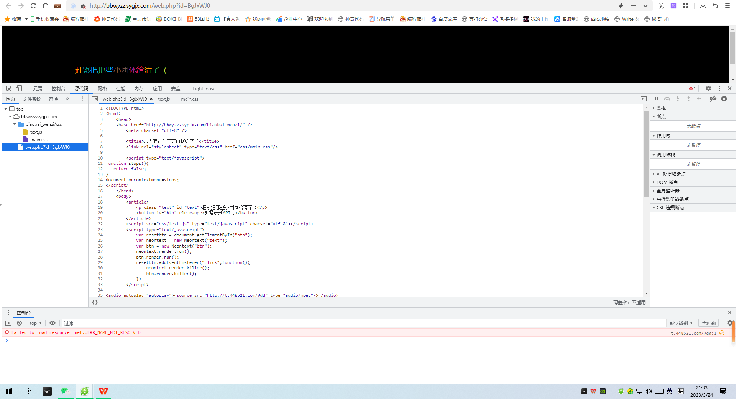
Task: Toggle pause on exceptions
Action: [724, 99]
